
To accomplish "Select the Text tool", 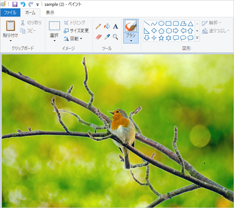I will (x=116, y=26).
